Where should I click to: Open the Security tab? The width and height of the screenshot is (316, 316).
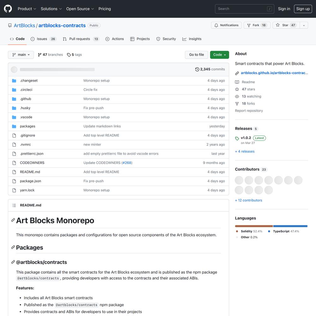[x=166, y=39]
